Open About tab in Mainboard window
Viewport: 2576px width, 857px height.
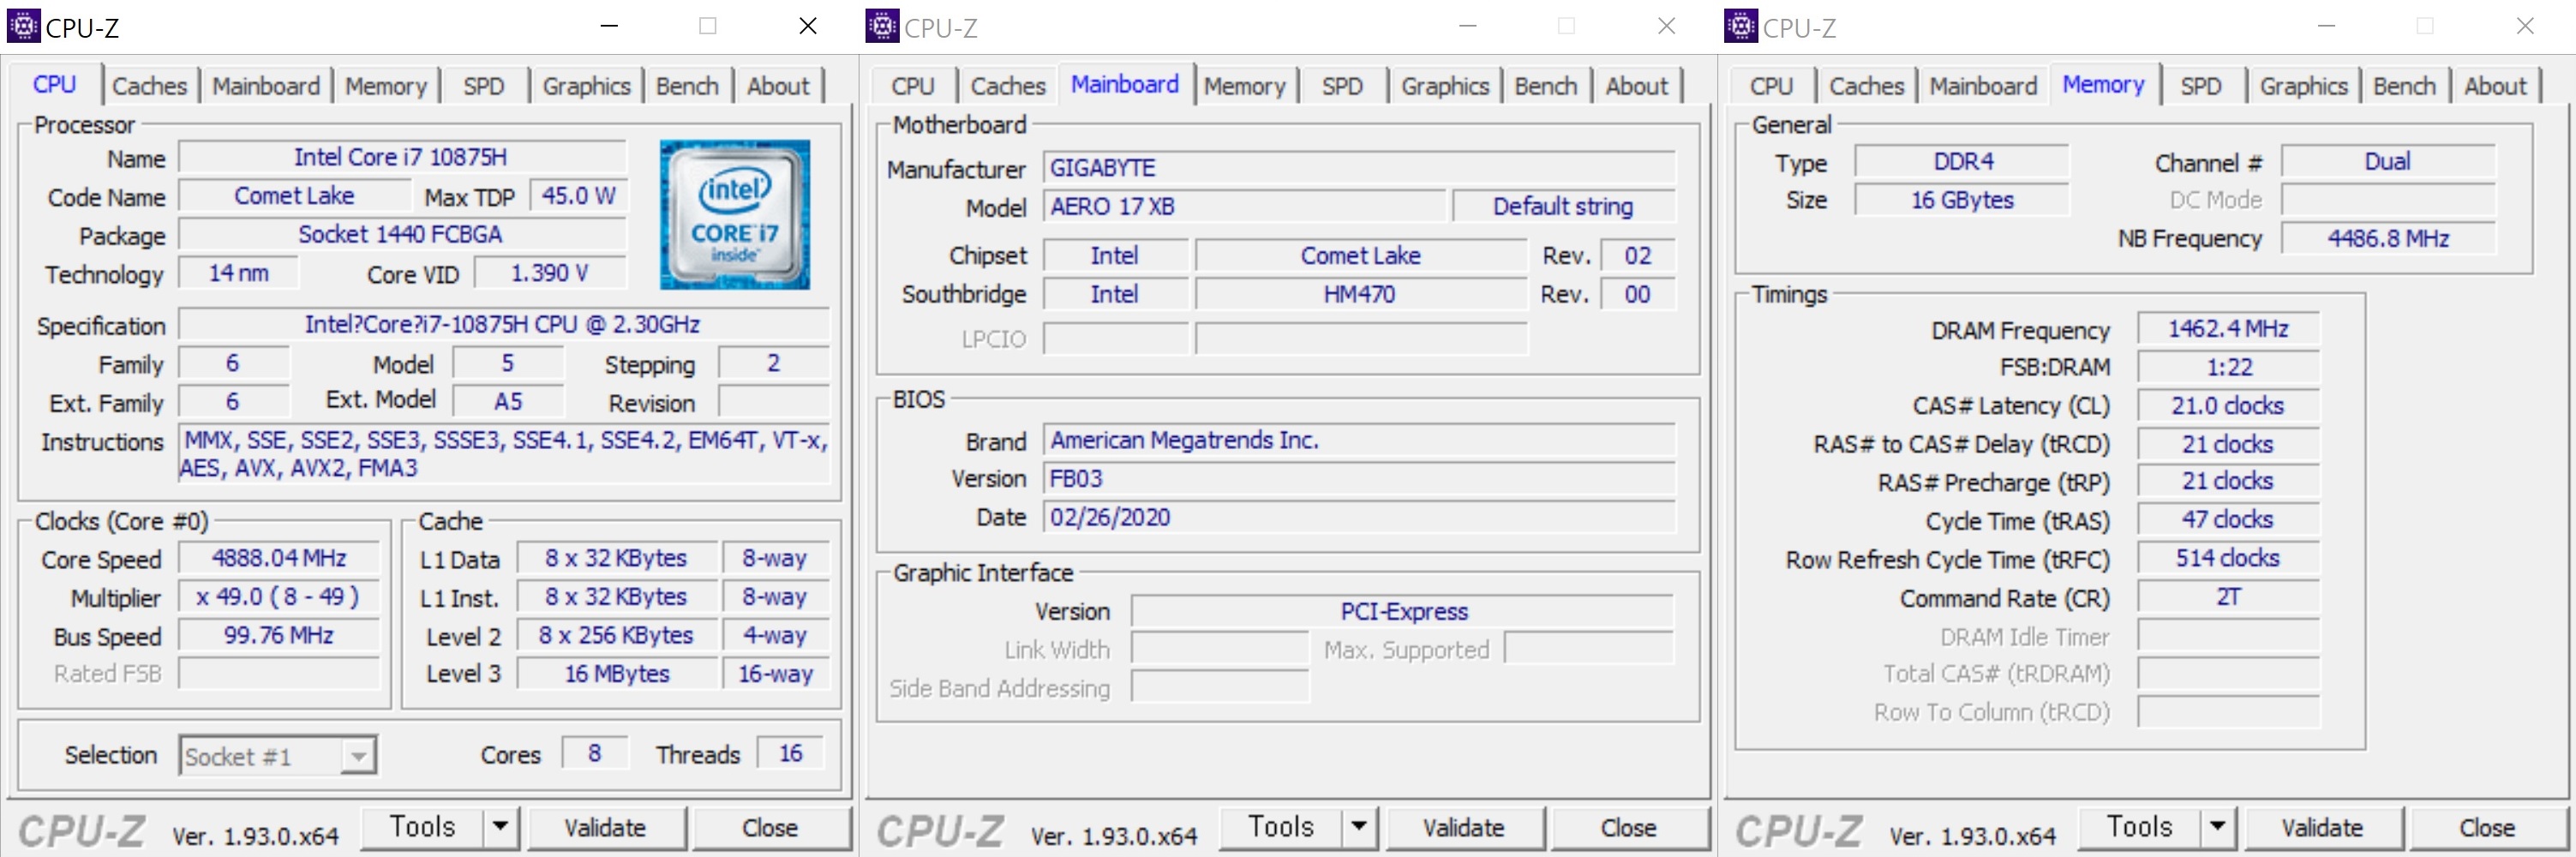click(x=1637, y=86)
